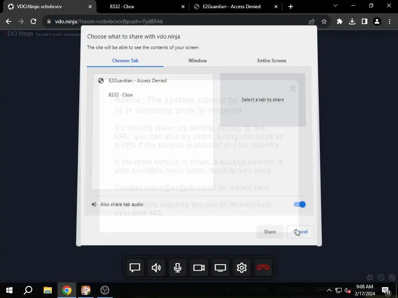
Task: Open OBS Studio from taskbar
Action: [x=105, y=290]
